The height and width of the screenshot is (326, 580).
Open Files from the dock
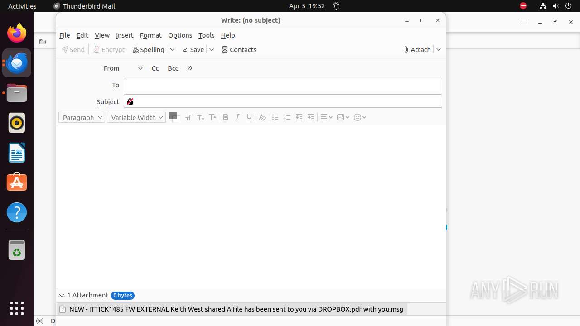coord(17,93)
